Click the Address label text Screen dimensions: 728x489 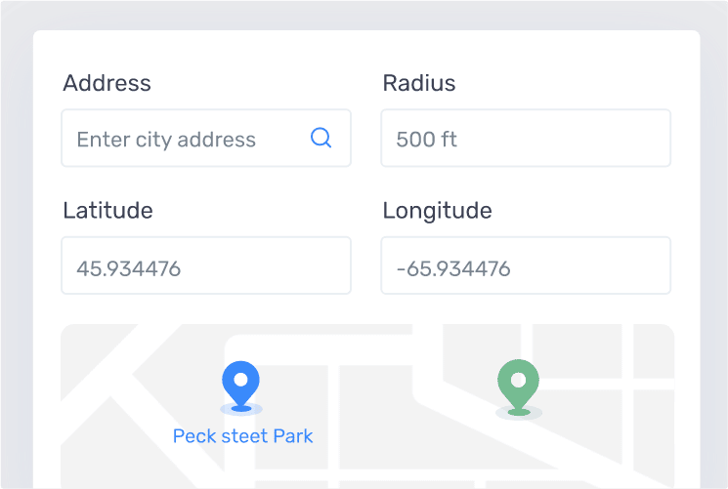pos(107,83)
